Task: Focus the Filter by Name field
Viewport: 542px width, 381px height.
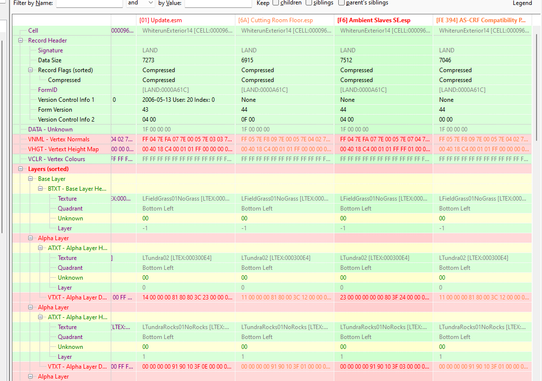Action: click(x=89, y=3)
